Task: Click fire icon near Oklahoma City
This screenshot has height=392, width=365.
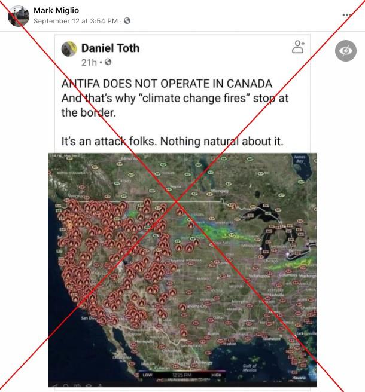Action: [x=182, y=307]
